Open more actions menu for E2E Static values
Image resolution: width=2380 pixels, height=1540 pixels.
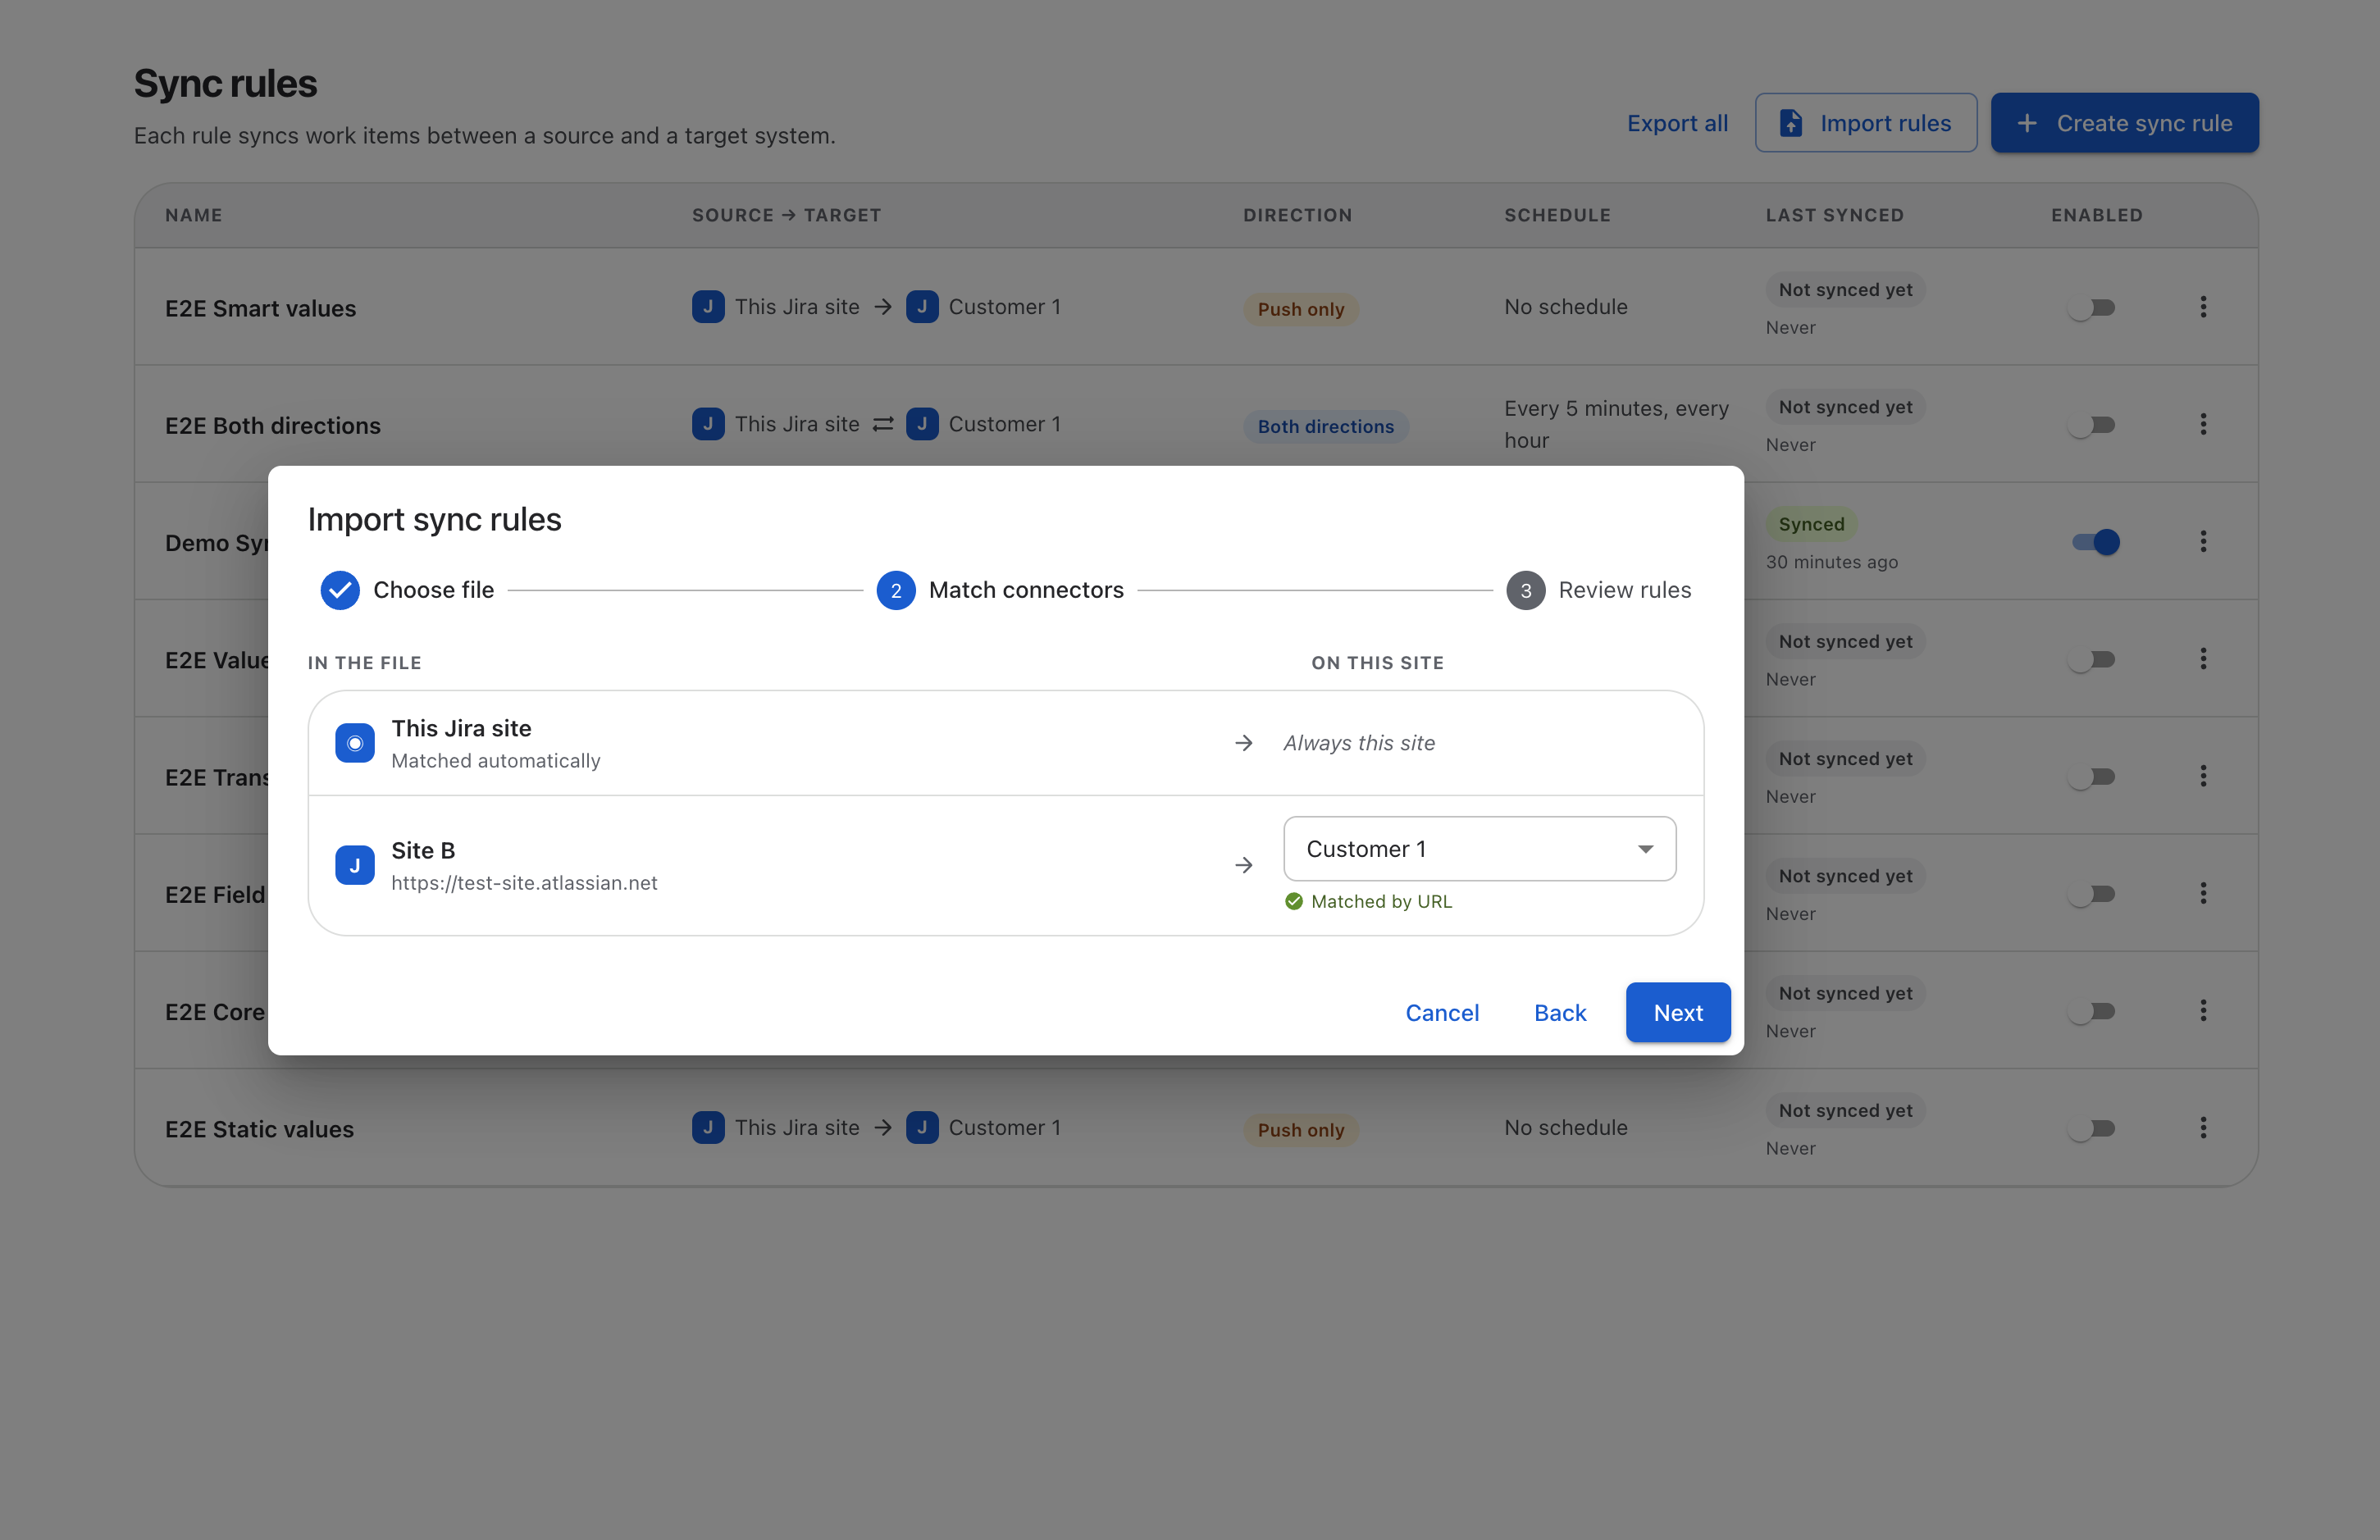click(x=2202, y=1128)
